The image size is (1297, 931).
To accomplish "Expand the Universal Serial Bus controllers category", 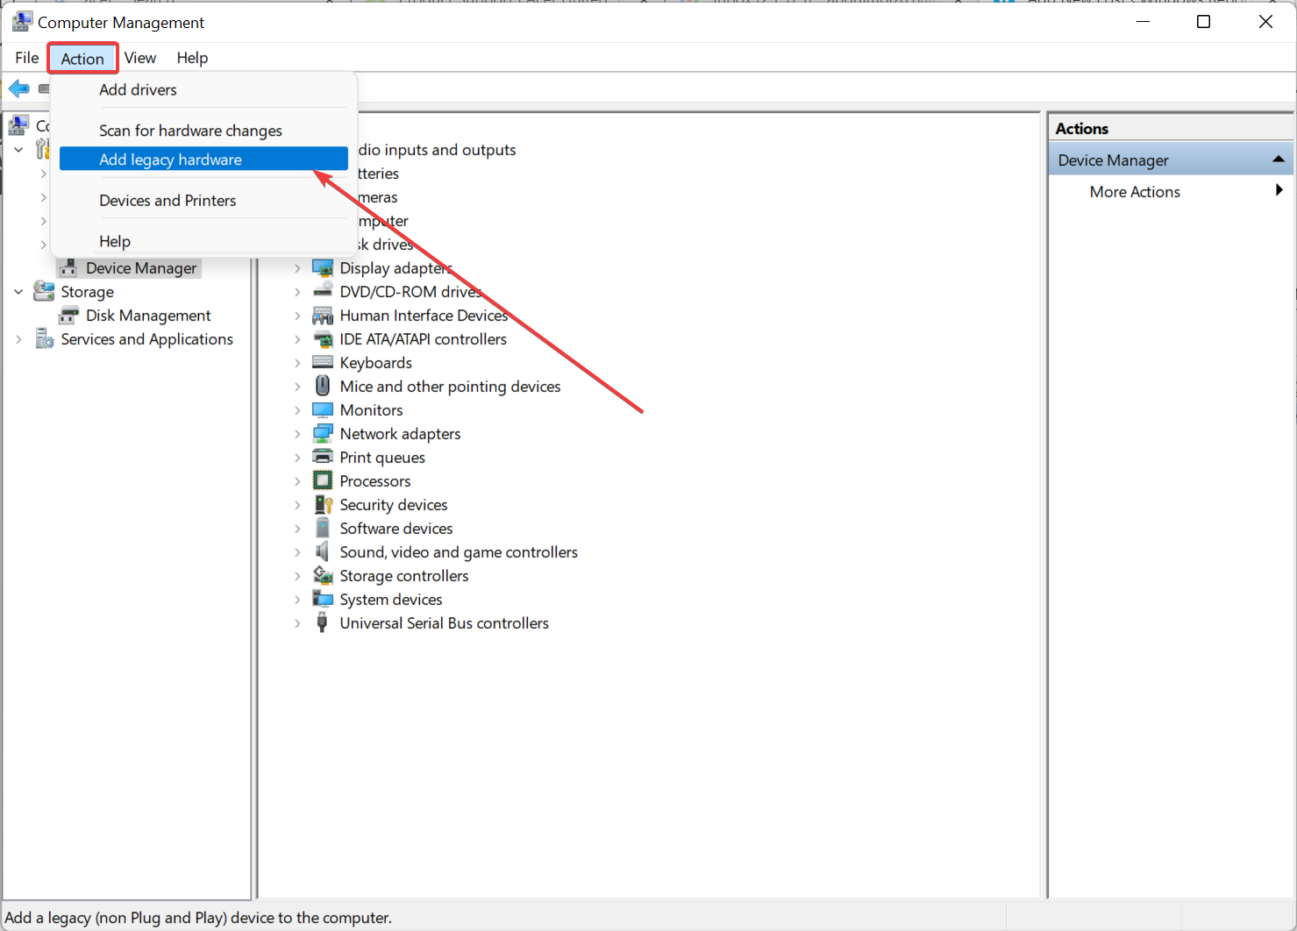I will (297, 623).
